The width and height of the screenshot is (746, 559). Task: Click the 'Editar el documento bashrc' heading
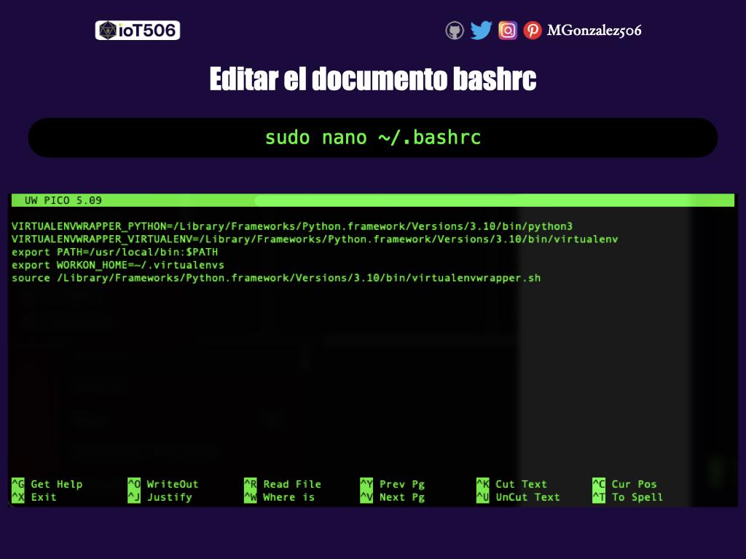373,79
